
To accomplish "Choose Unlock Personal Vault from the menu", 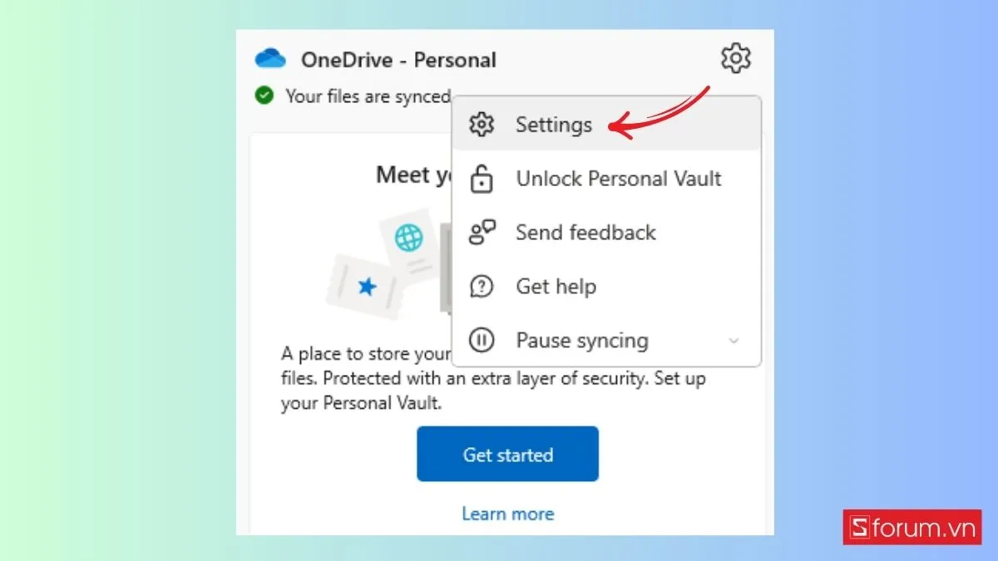I will click(618, 178).
